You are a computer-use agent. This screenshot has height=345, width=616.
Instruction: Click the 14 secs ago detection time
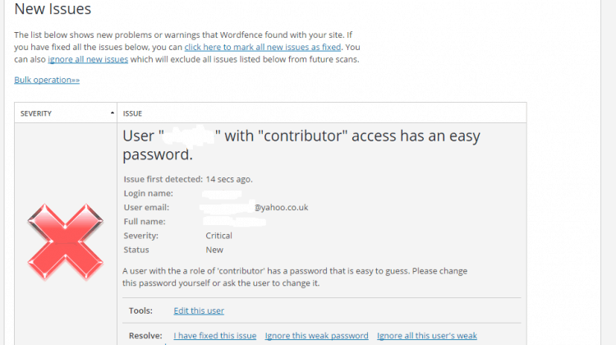coord(229,179)
